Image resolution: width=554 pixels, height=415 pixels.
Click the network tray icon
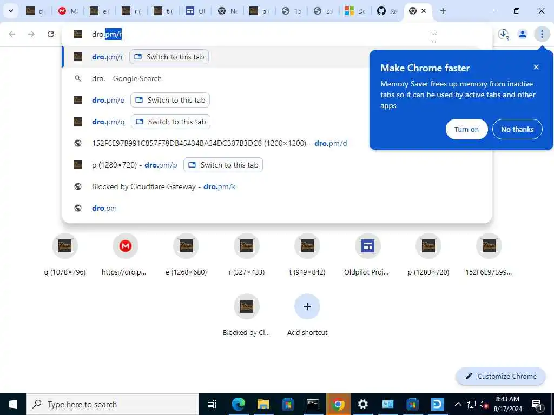(471, 404)
